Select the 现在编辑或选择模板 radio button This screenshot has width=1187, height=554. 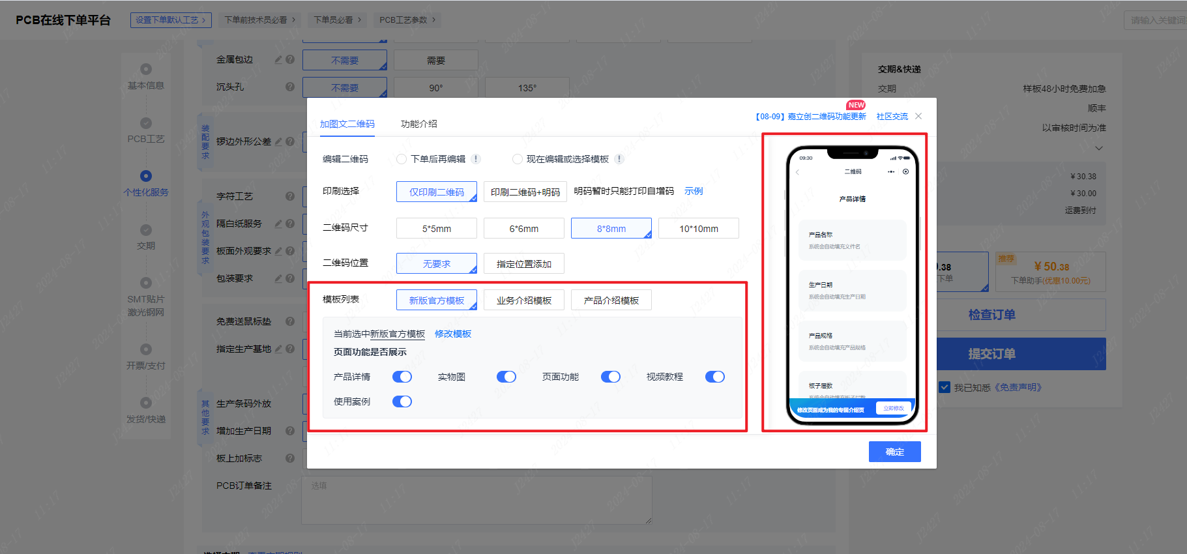tap(518, 159)
